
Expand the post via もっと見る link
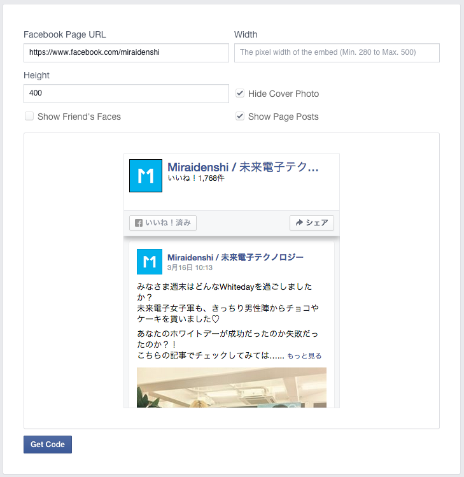click(304, 355)
